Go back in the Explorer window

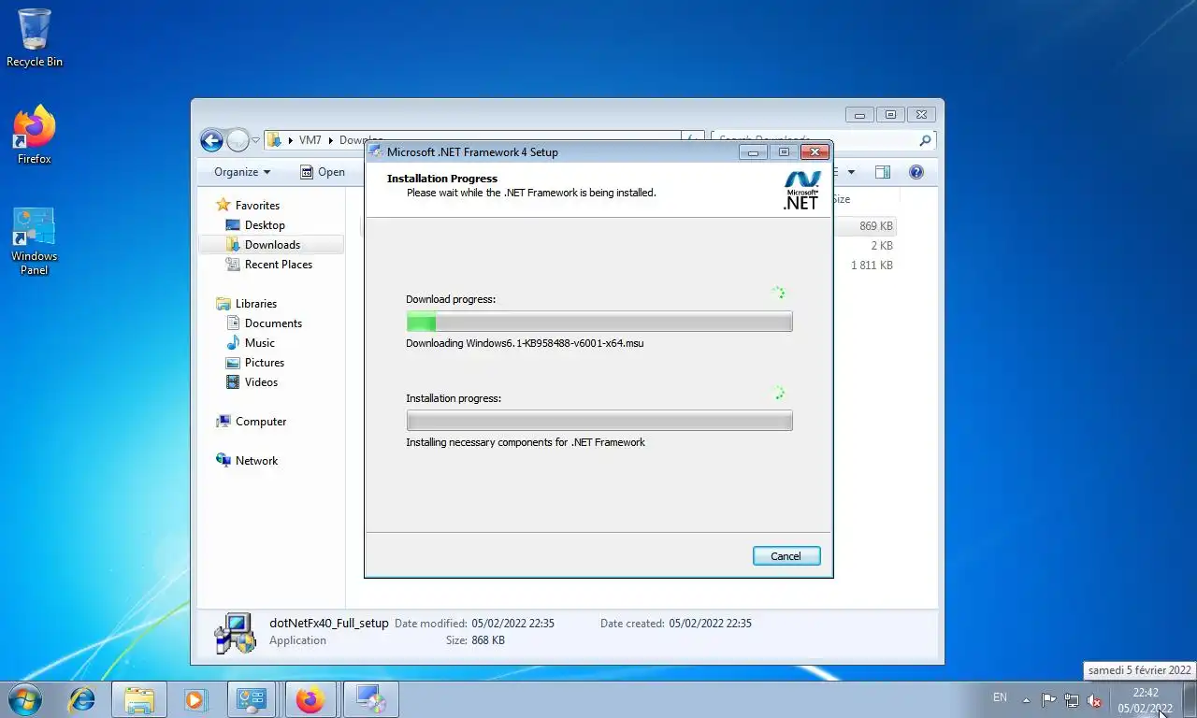(x=211, y=140)
